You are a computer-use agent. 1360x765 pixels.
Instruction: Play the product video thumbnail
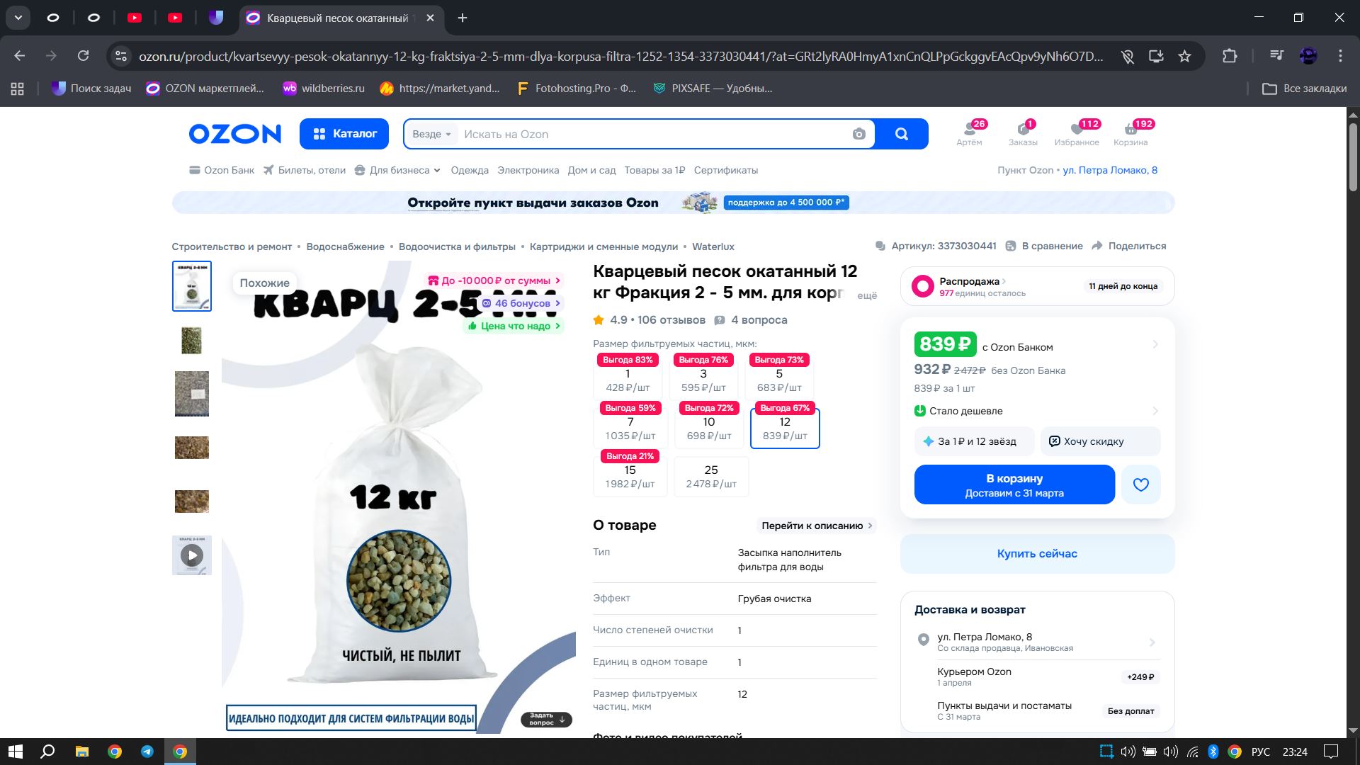pos(192,555)
